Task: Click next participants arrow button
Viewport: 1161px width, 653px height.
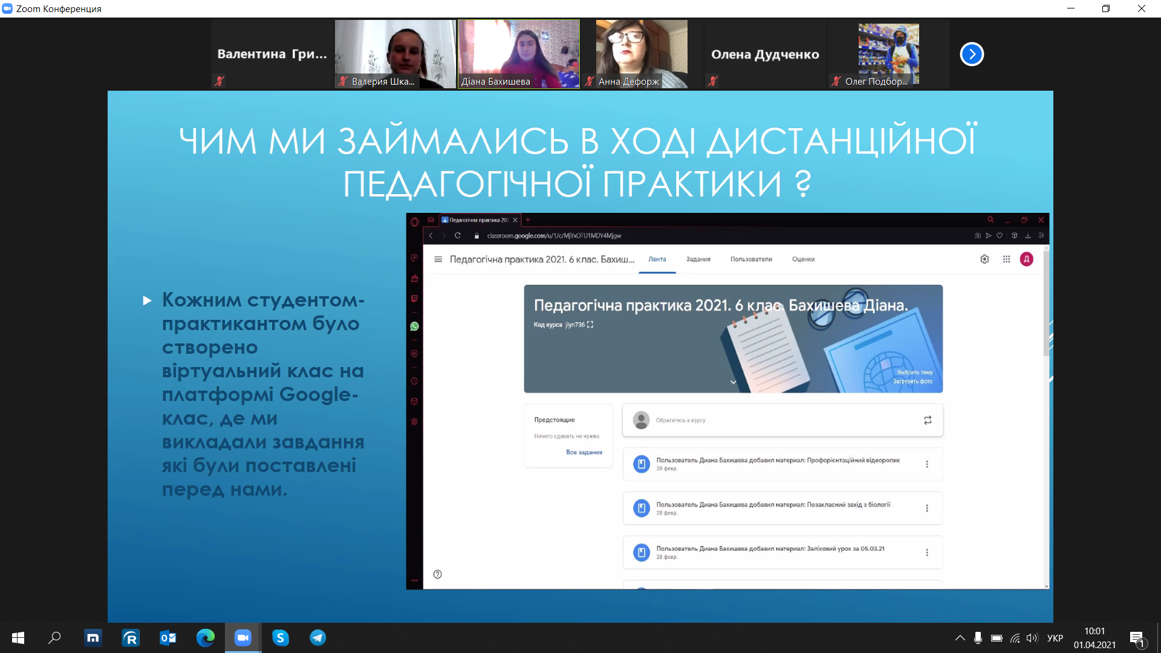Action: pos(972,54)
